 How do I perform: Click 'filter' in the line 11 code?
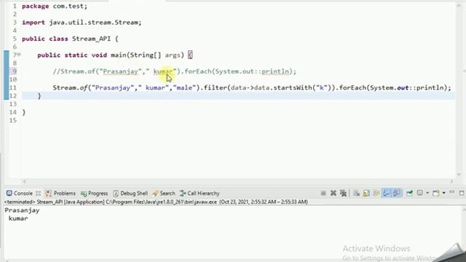pyautogui.click(x=216, y=88)
